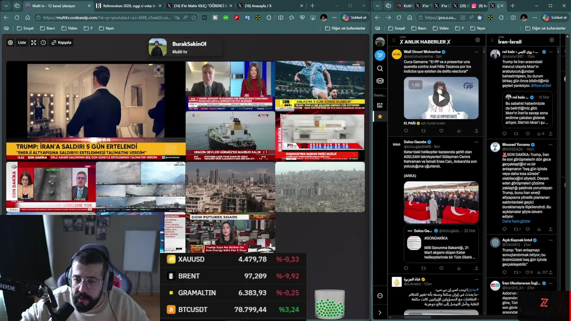Open add column icon in X Pro sidebar
This screenshot has width=571, height=321.
(380, 81)
